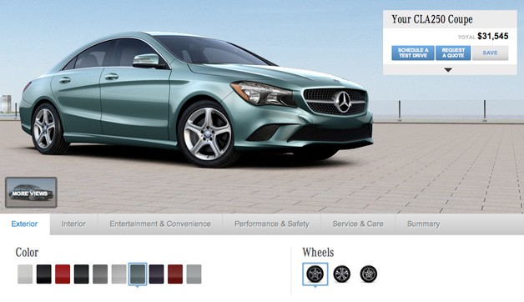Open Entertainment & Convenience tab
The height and width of the screenshot is (302, 524).
(160, 224)
